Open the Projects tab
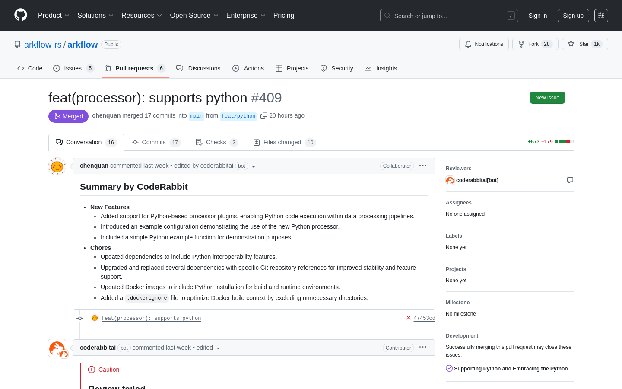This screenshot has width=622, height=389. pyautogui.click(x=292, y=68)
